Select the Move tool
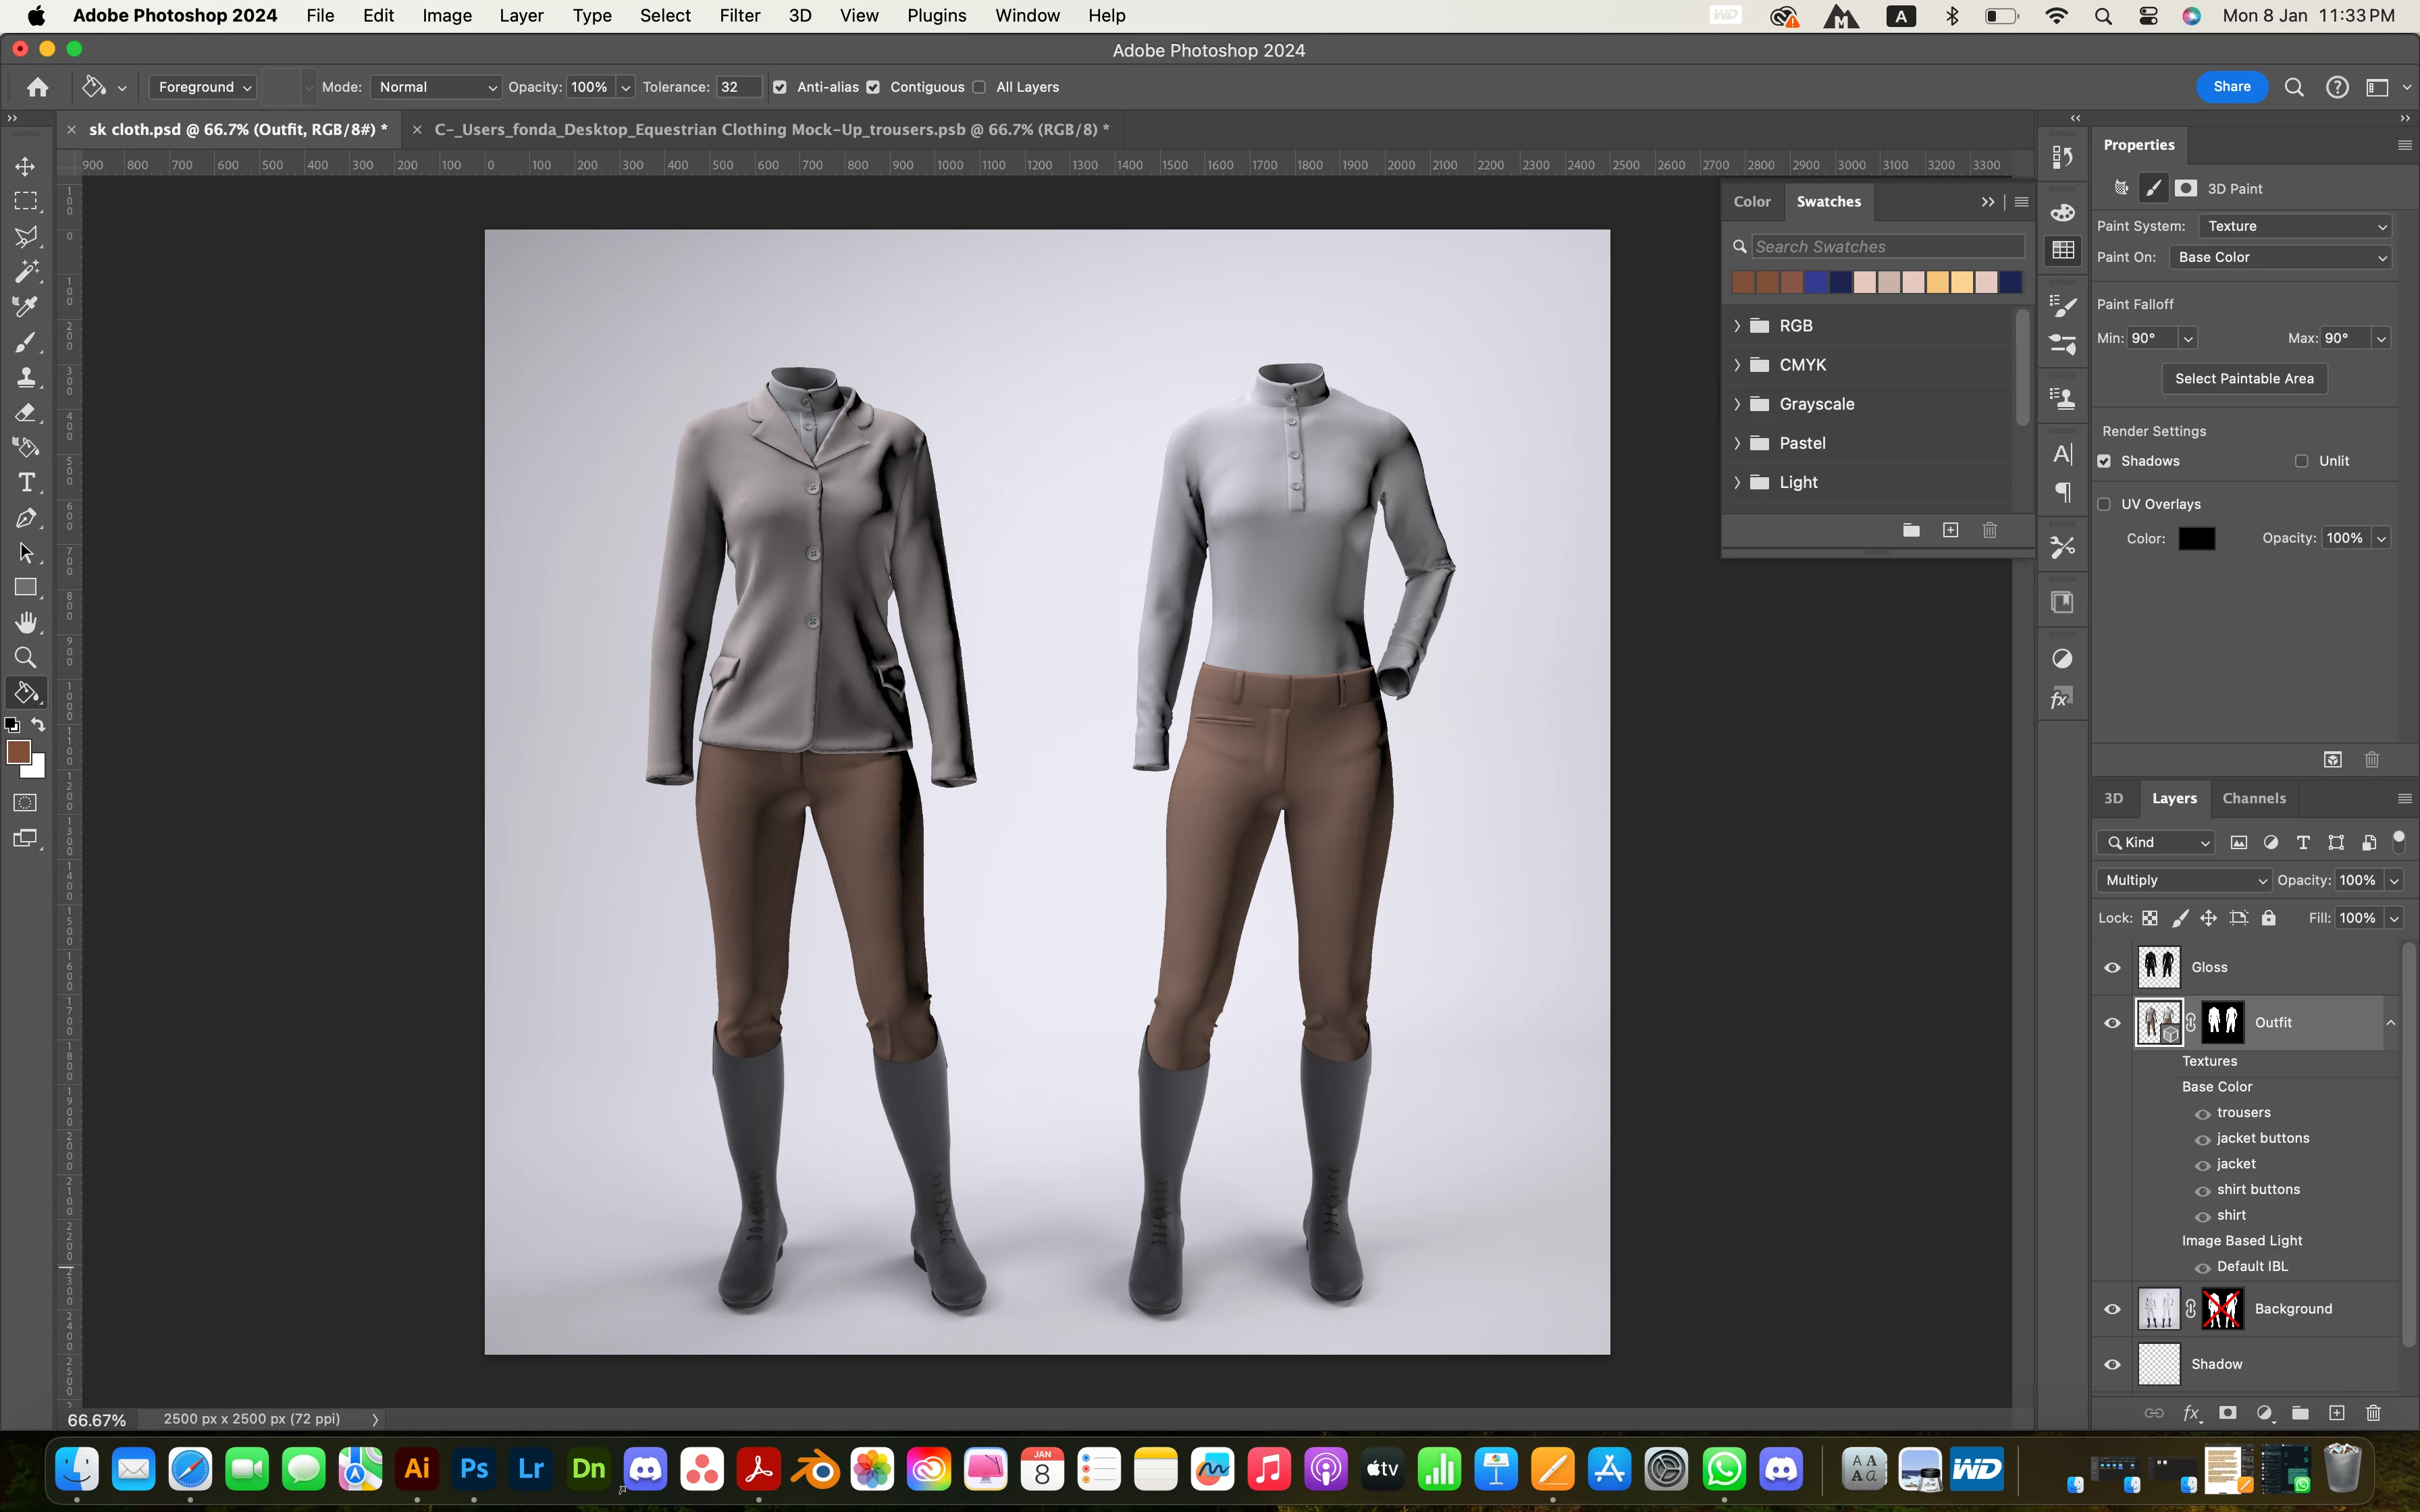This screenshot has width=2420, height=1512. coord(26,166)
